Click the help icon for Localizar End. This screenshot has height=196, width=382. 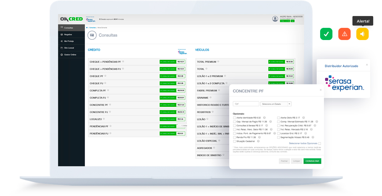[x=306, y=133]
